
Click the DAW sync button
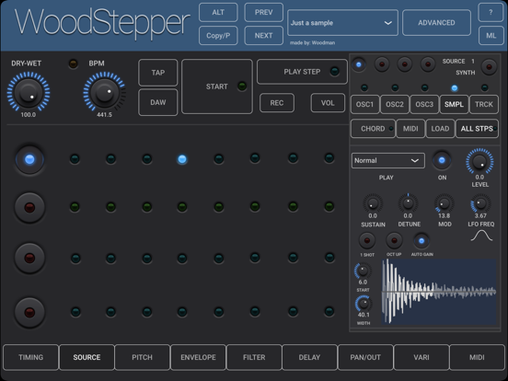click(158, 102)
